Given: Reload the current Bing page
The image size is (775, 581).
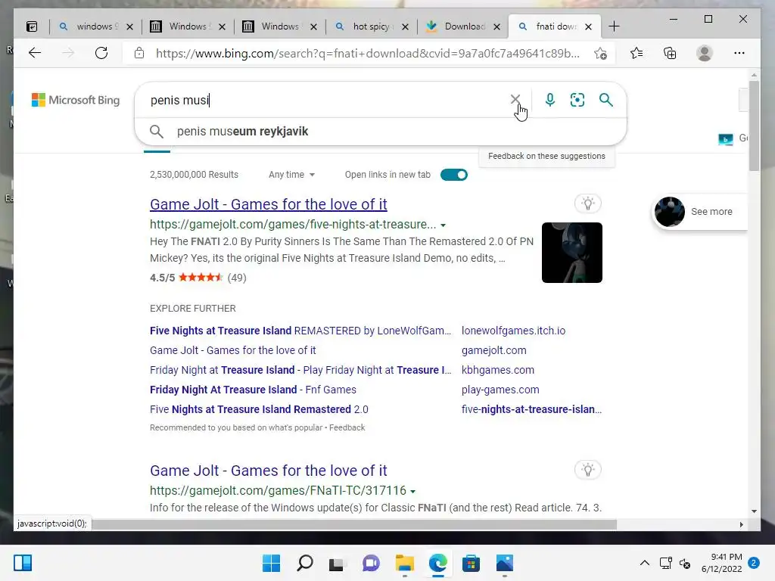Looking at the screenshot, I should tap(101, 53).
